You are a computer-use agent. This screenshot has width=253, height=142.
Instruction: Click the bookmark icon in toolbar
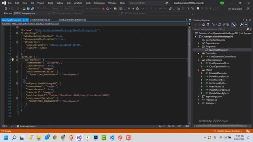198,9
